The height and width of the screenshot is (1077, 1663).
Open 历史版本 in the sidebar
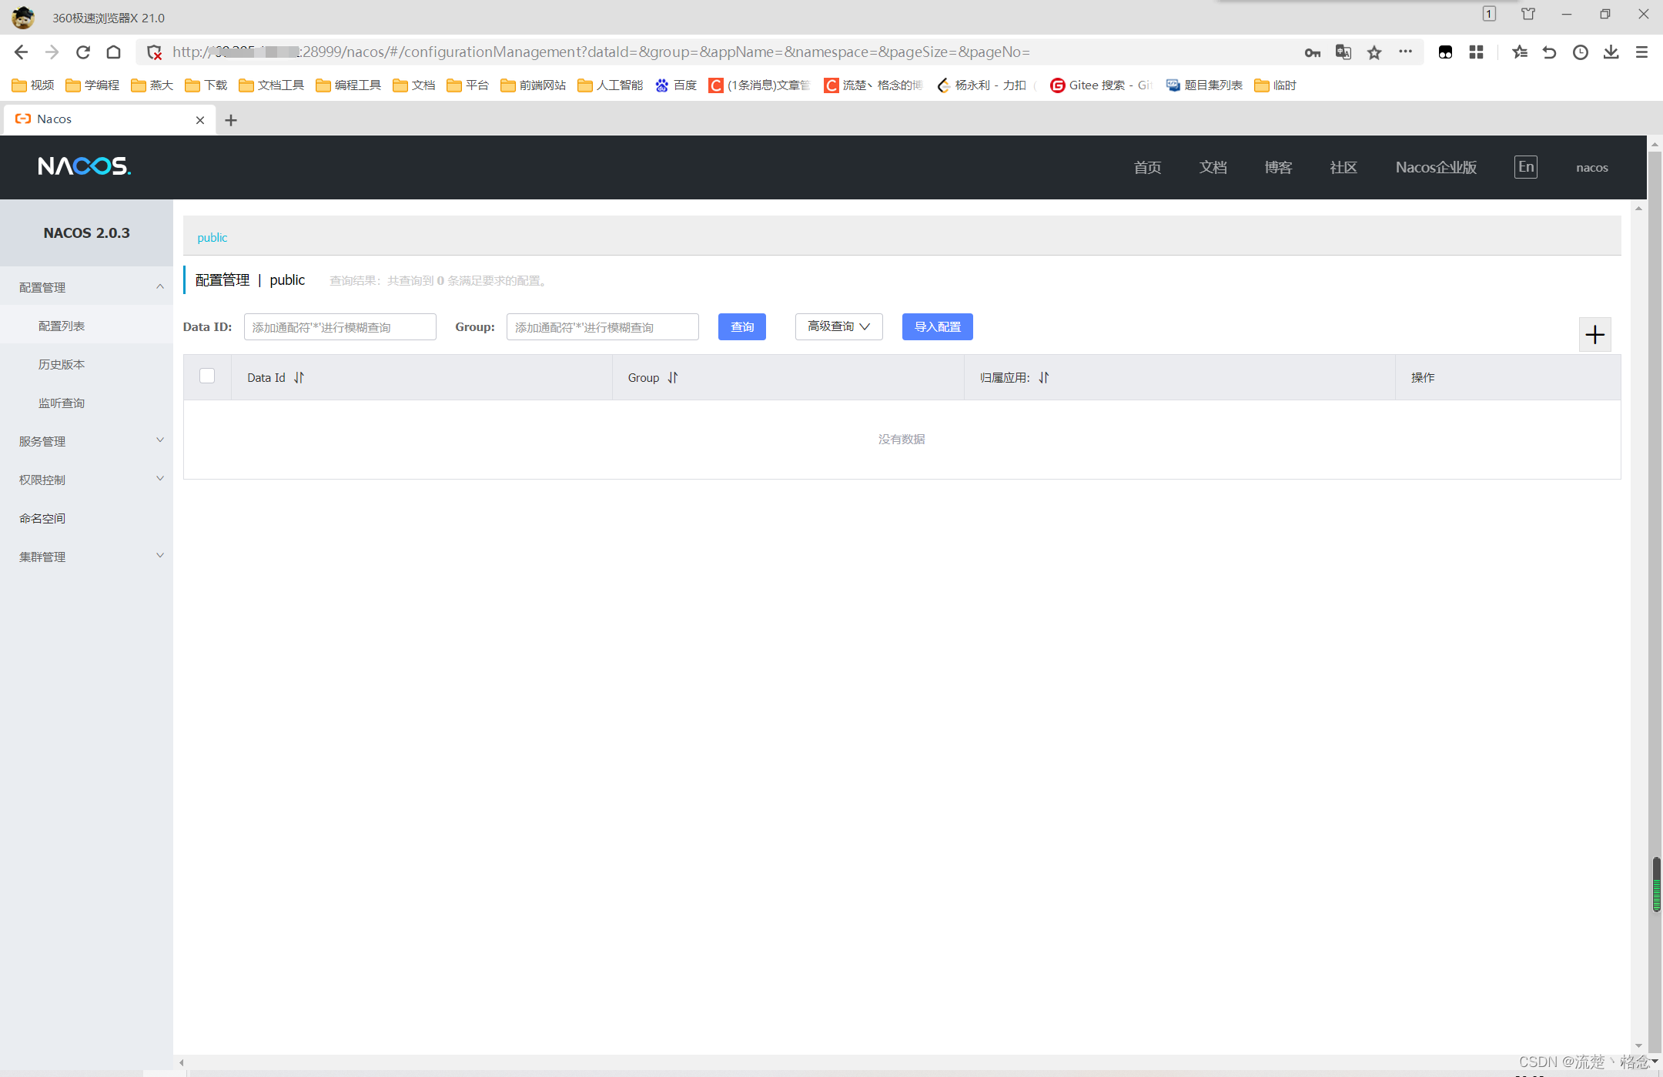62,364
